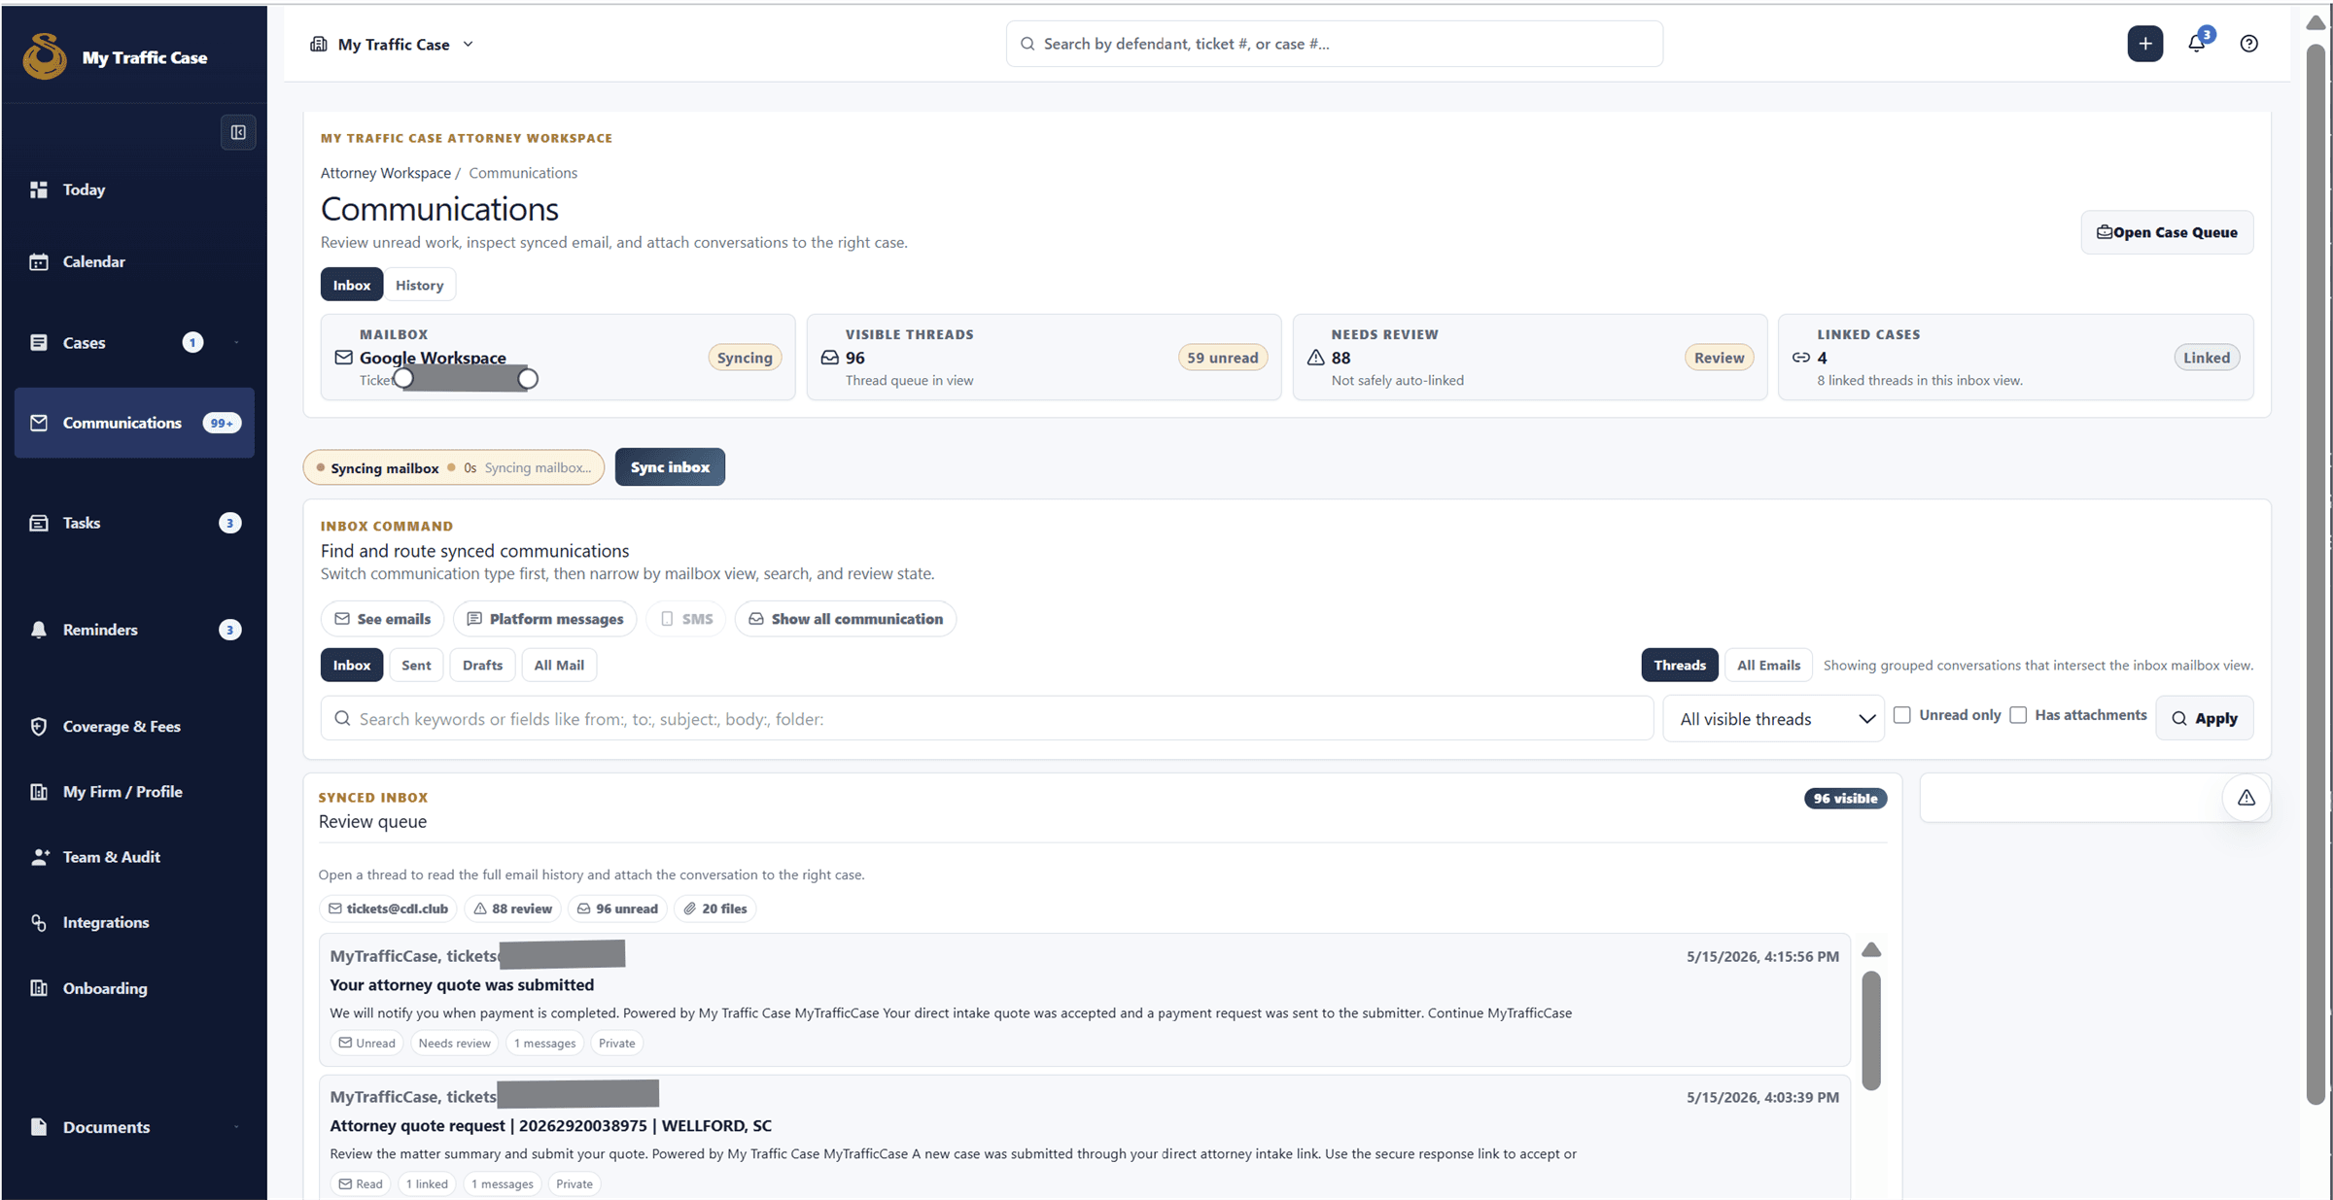Screen dimensions: 2333x1200
Task: Click the plus create button in header
Action: coord(2144,44)
